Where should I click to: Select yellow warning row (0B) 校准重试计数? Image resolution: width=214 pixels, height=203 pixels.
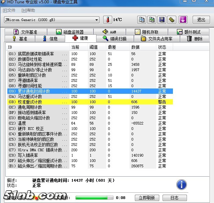point(90,102)
